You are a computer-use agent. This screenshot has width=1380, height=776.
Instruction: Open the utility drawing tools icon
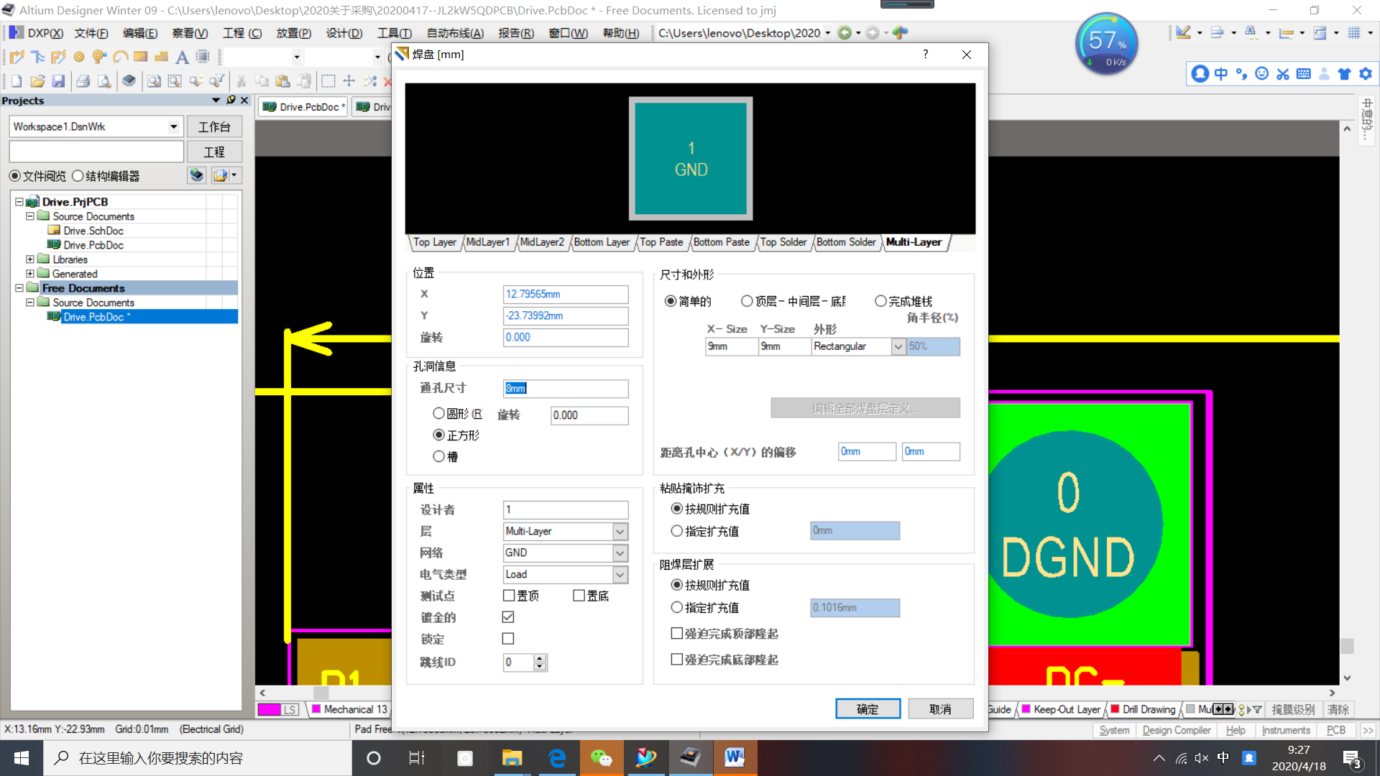click(x=1184, y=32)
